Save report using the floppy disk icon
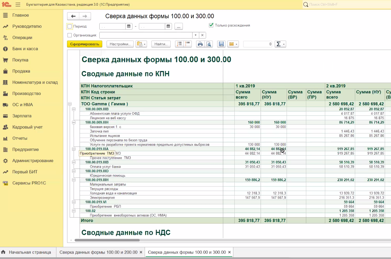Viewport: 391px width, 259px height. (x=221, y=44)
